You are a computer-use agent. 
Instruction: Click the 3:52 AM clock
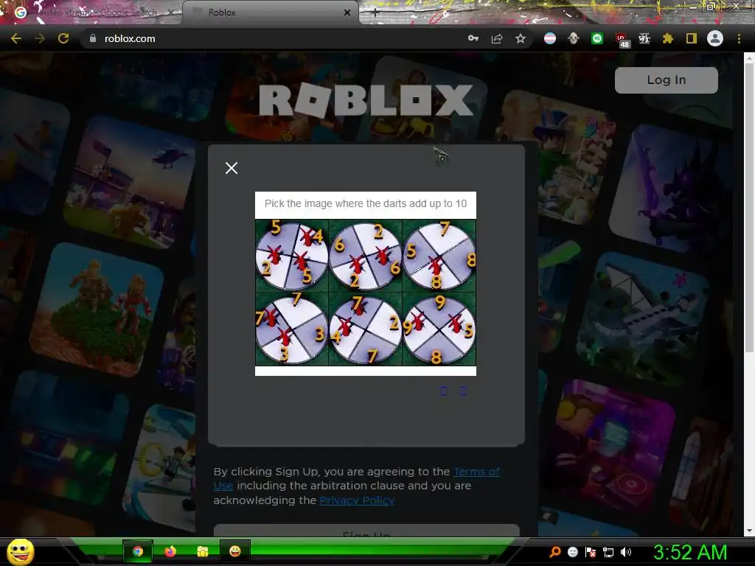(x=690, y=552)
